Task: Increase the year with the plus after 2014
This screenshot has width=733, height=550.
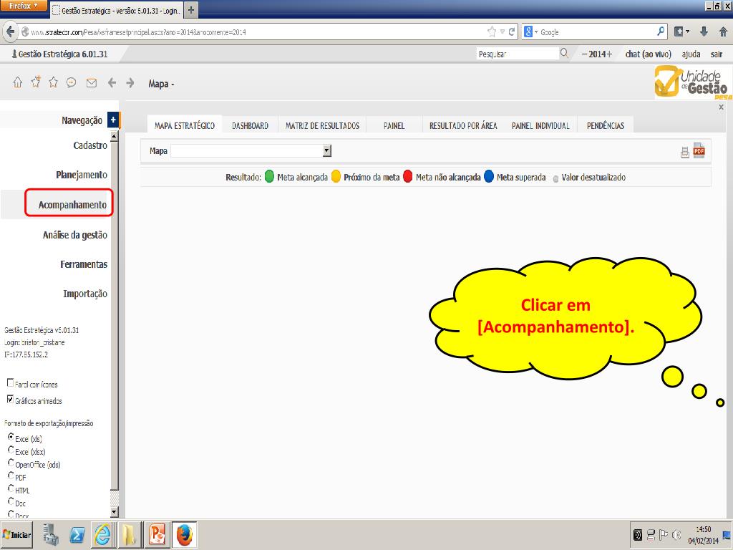Action: [x=609, y=54]
